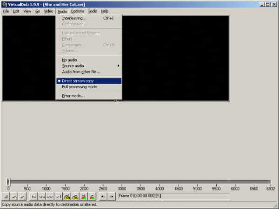Click the 1000 tick label on the timeline
The image size is (279, 209).
tap(46, 189)
